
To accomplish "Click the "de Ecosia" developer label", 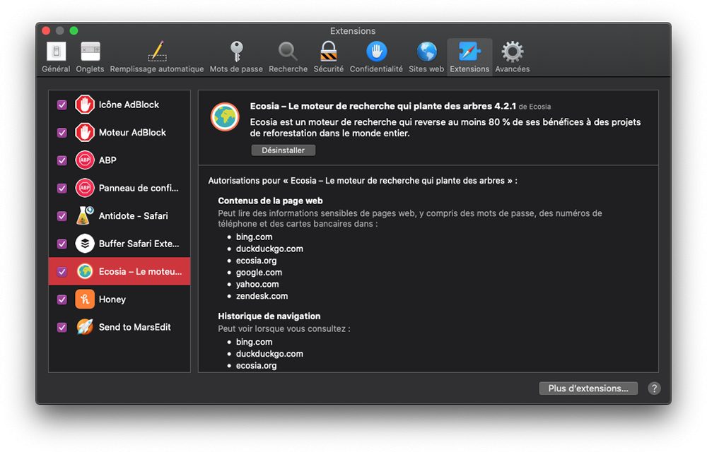I will (x=534, y=107).
